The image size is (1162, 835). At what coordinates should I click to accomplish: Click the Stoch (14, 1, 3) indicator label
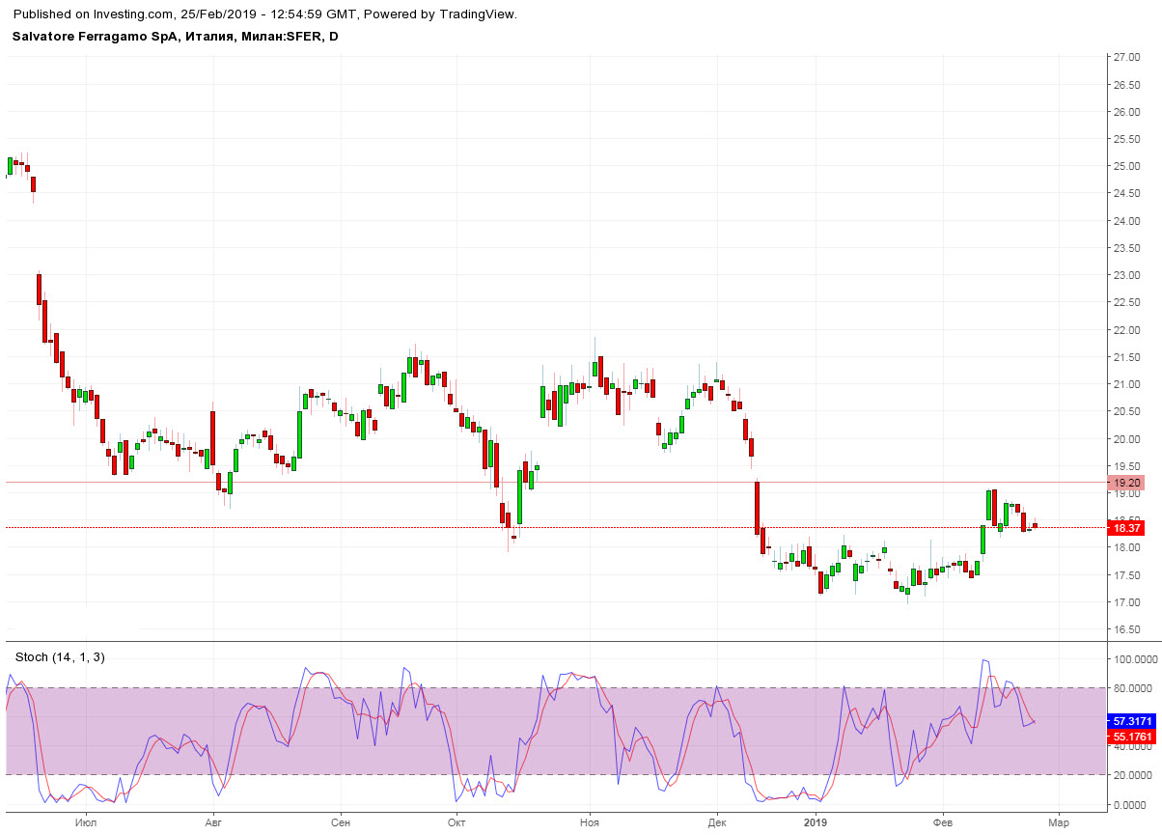[60, 657]
